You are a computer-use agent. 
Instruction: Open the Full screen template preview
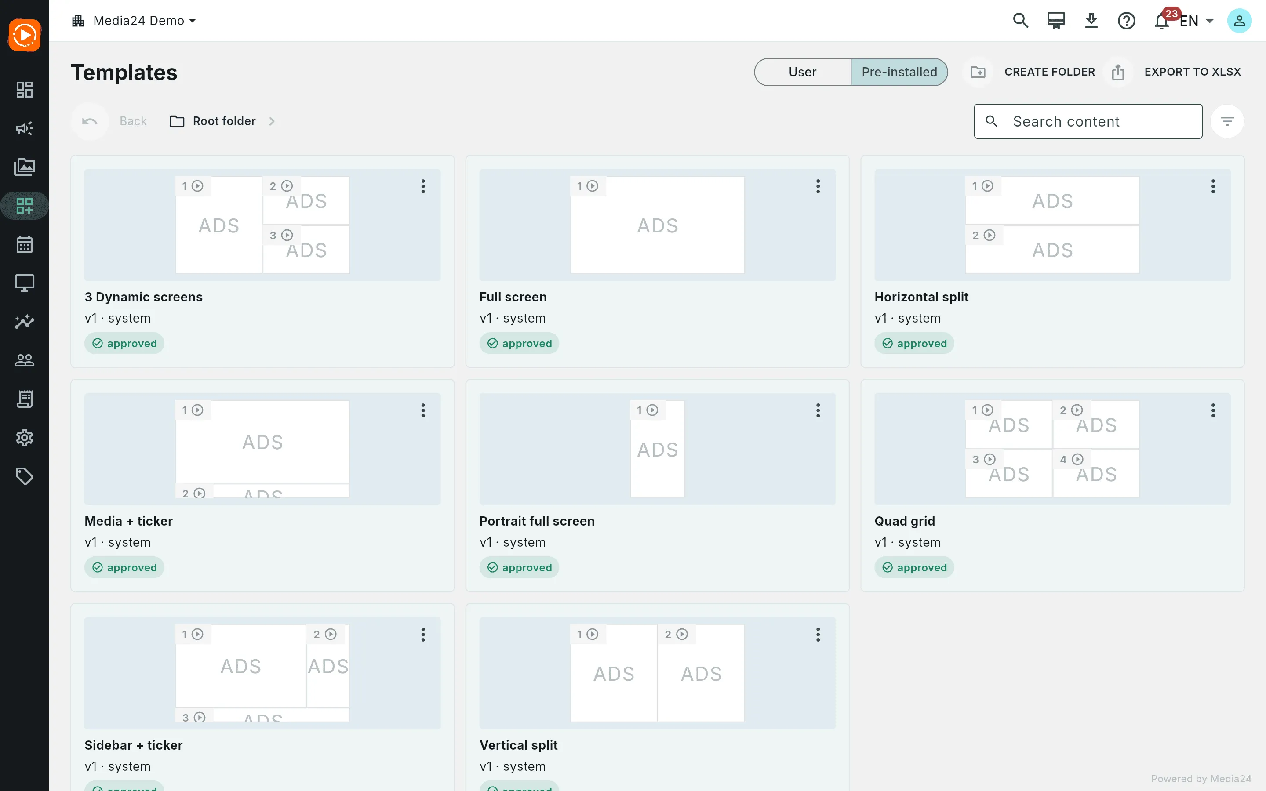[x=658, y=225]
